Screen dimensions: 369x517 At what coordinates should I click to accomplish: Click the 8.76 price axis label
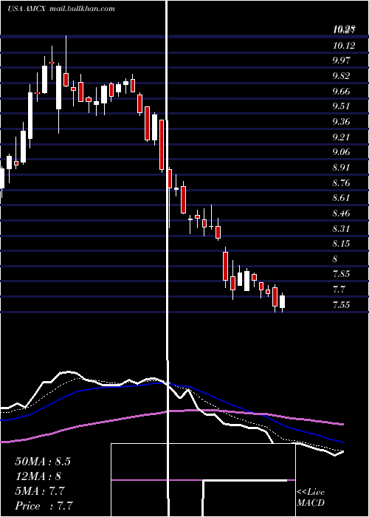[x=341, y=182]
